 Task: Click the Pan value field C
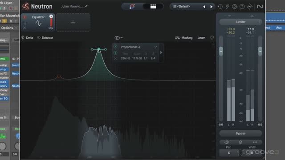coord(229,153)
